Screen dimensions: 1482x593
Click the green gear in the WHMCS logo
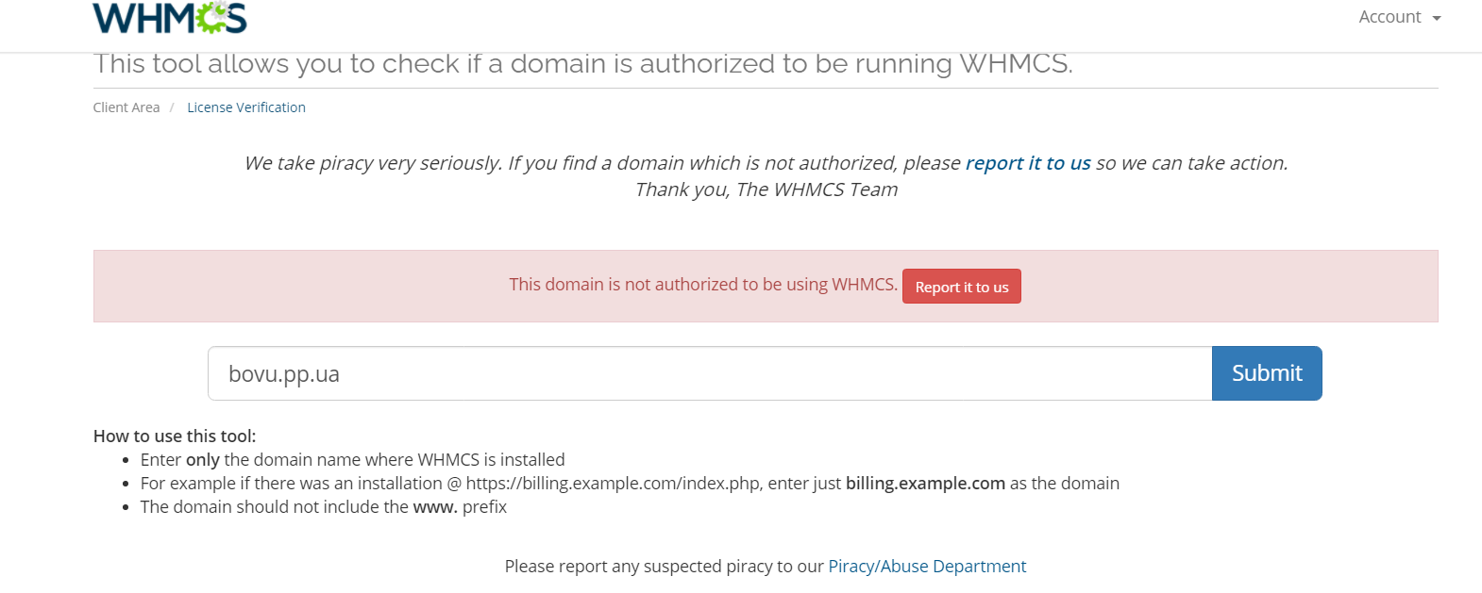[x=211, y=17]
